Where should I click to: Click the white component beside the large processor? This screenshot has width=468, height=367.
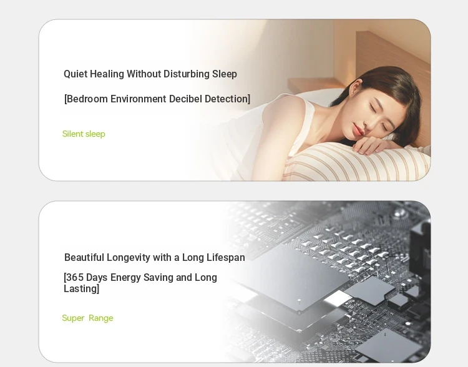(x=338, y=298)
